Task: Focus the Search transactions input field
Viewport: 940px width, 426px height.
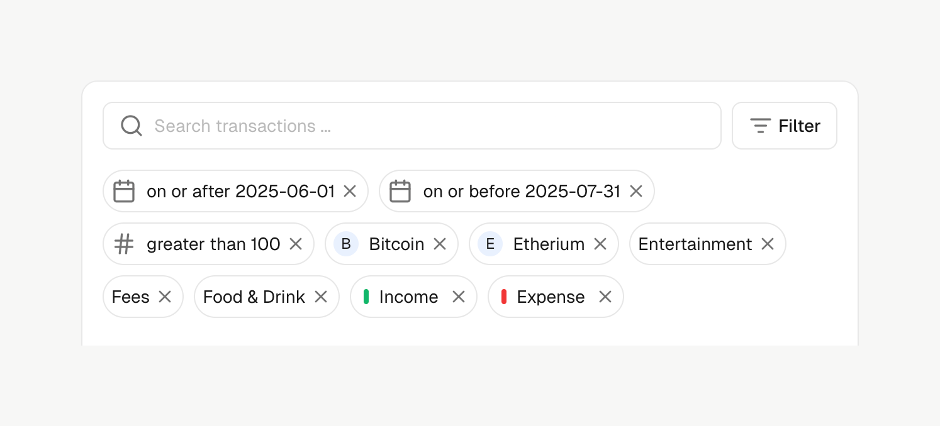Action: 412,126
